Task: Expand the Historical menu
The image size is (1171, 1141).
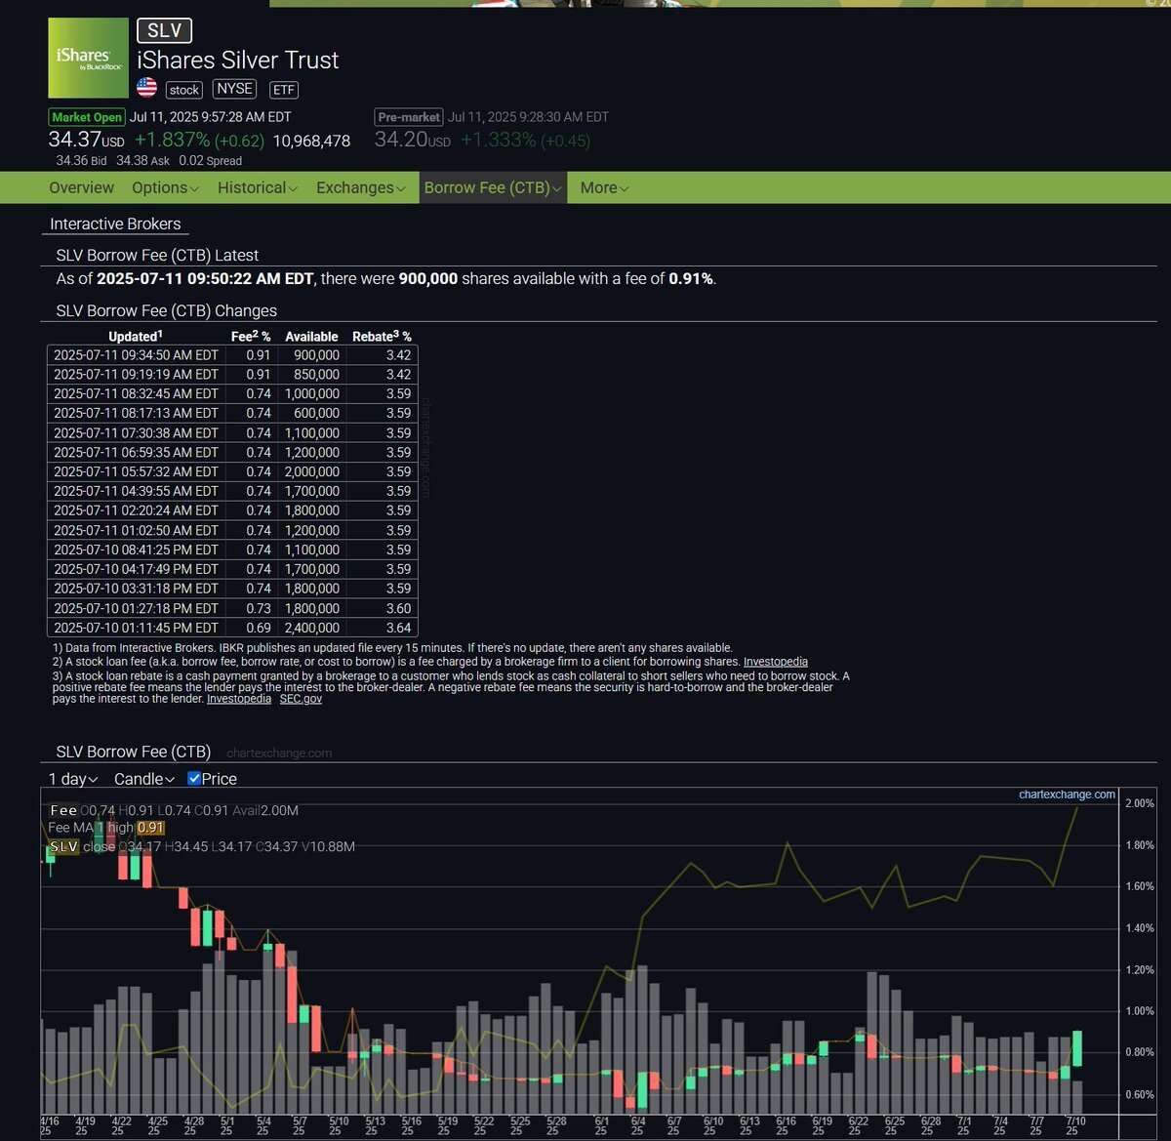Action: click(258, 187)
